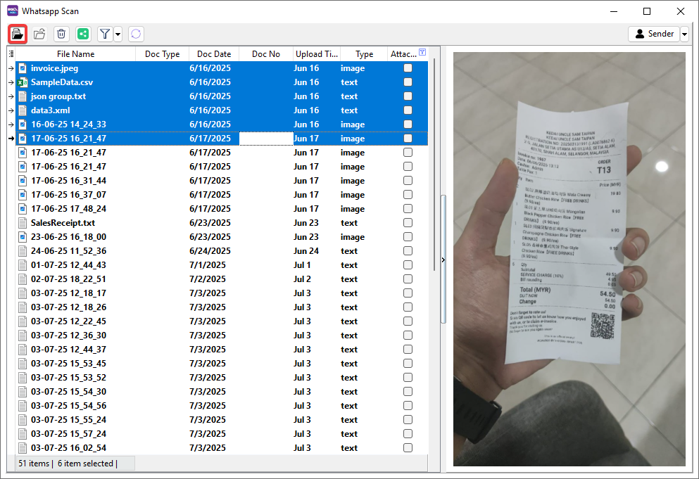Select the file row 03-07-25 12_22_45
The width and height of the screenshot is (699, 479).
(222, 321)
